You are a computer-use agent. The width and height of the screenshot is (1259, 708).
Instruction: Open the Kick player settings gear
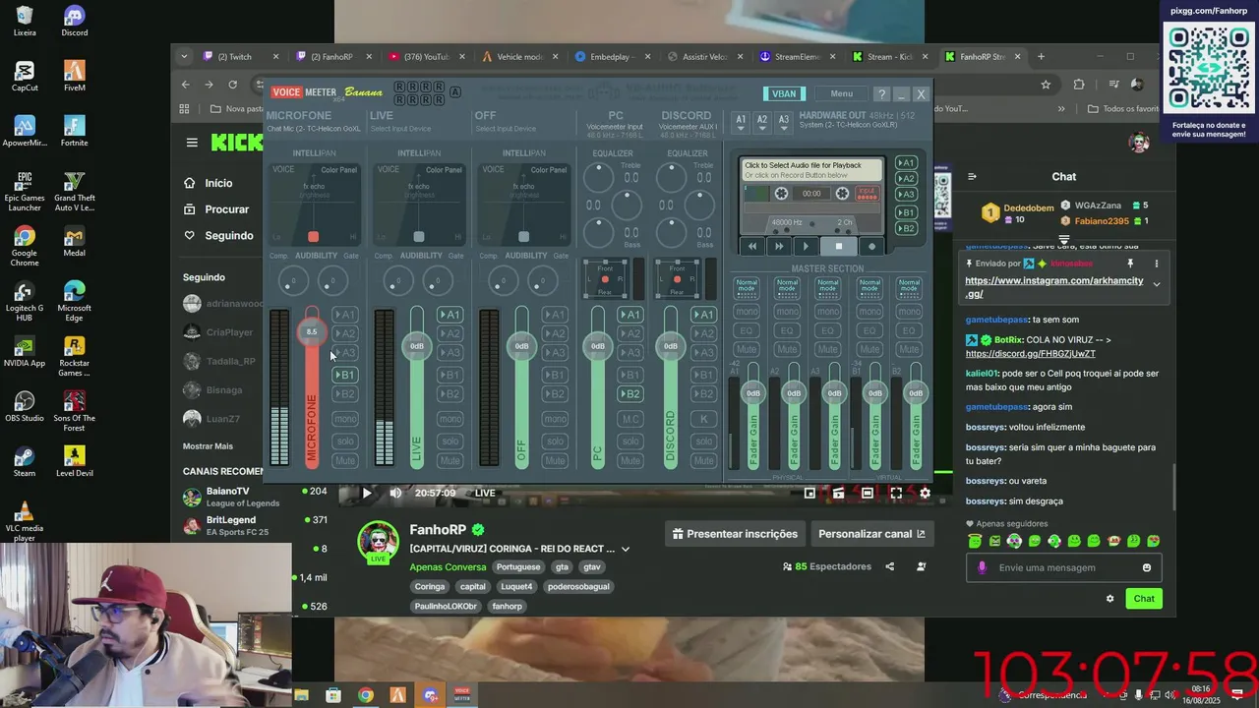(925, 494)
